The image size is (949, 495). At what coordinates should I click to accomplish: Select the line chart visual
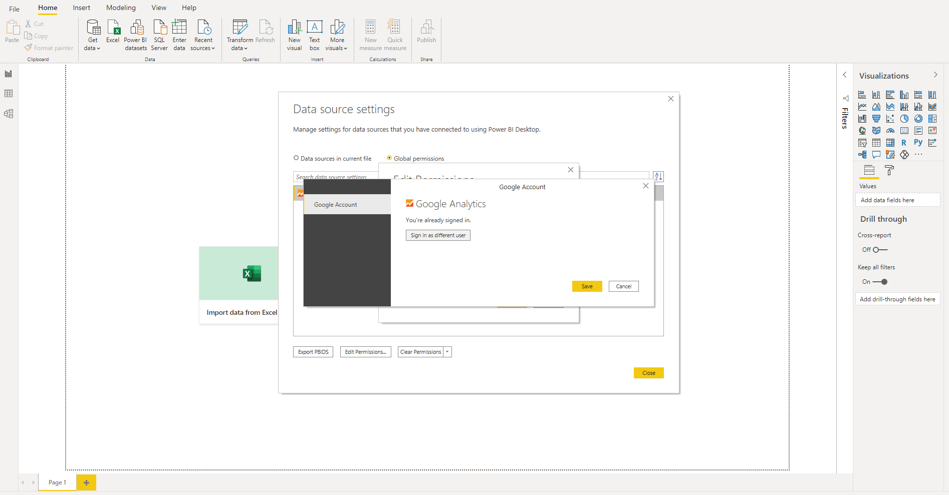coord(862,107)
